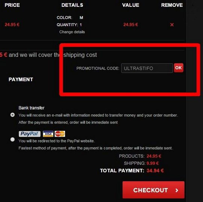The height and width of the screenshot is (202, 203).
Task: Click the Bank transfer label
Action: tap(32, 108)
